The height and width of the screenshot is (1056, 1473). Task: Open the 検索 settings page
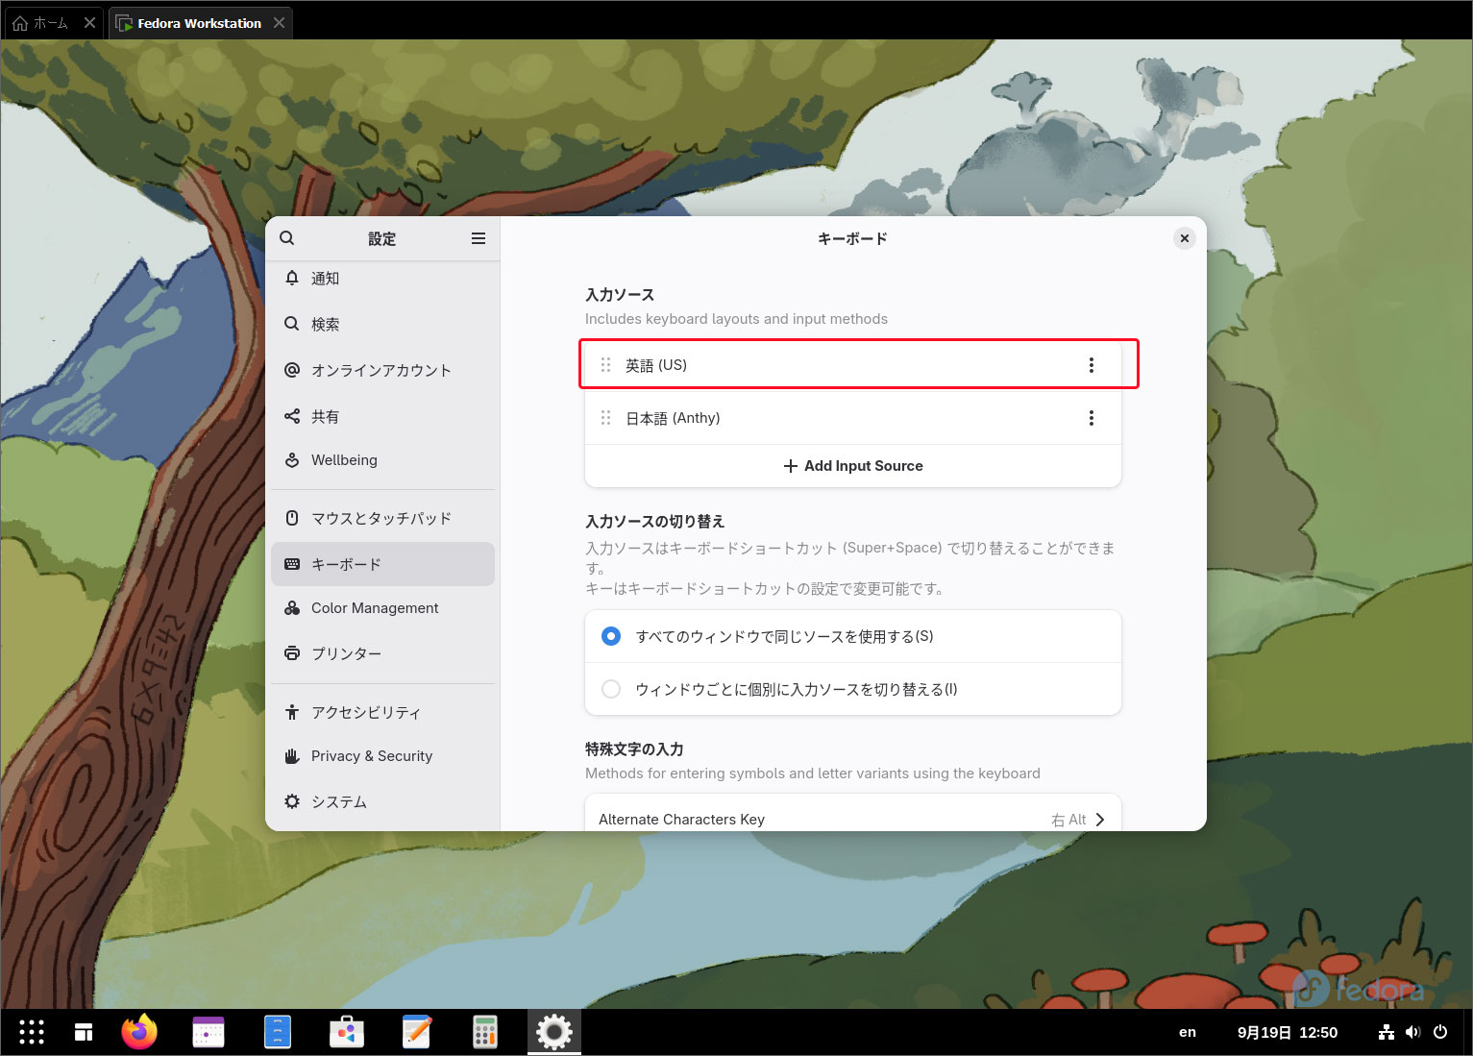382,325
